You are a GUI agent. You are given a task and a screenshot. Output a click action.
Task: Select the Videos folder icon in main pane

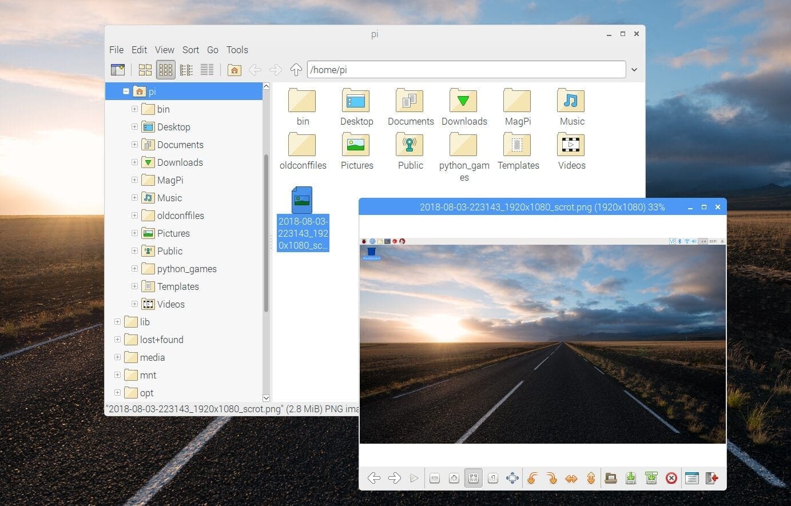(571, 145)
